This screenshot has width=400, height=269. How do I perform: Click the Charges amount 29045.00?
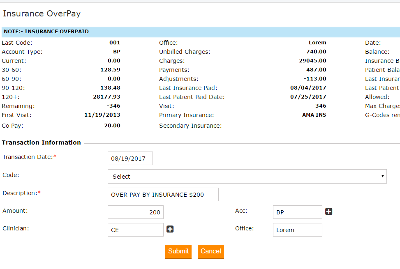coord(312,61)
